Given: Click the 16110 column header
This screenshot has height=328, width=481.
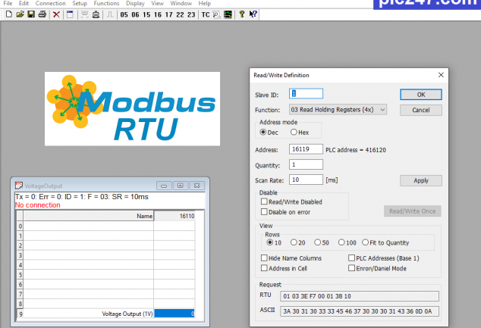Looking at the screenshot, I should click(174, 216).
